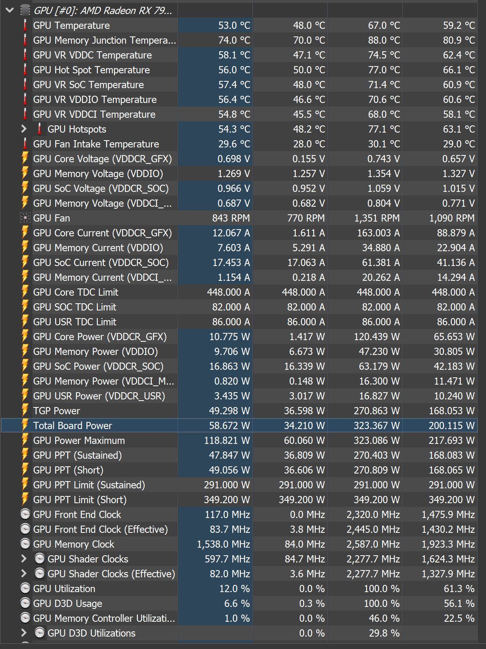486x649 pixels.
Task: Click the 88.0 °C maximum memory junction value
Action: coord(384,40)
